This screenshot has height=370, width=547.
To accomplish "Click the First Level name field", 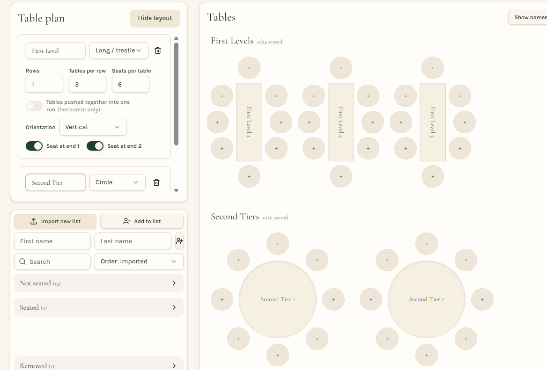I will point(55,51).
